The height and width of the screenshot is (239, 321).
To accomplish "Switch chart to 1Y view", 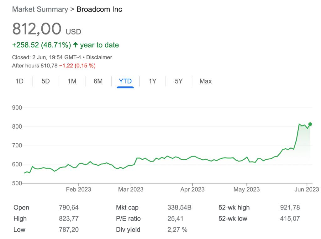I will [152, 81].
